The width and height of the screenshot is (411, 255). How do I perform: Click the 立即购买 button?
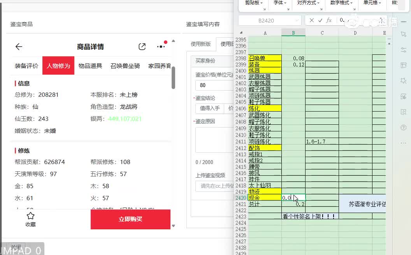coord(130,219)
